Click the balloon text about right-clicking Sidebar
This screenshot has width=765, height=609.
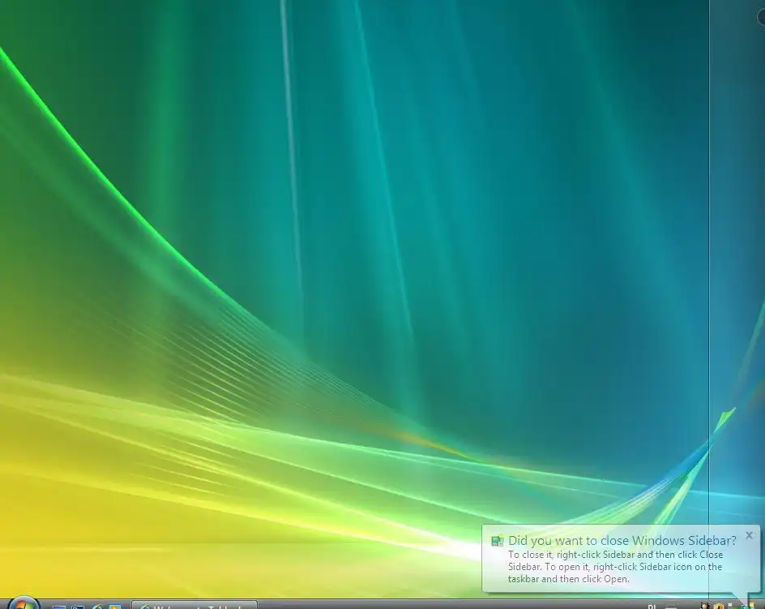tap(615, 567)
